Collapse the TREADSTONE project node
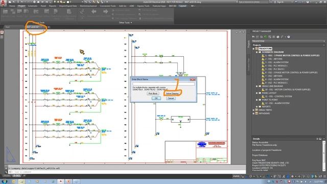This screenshot has width=327, height=184. pos(253,49)
